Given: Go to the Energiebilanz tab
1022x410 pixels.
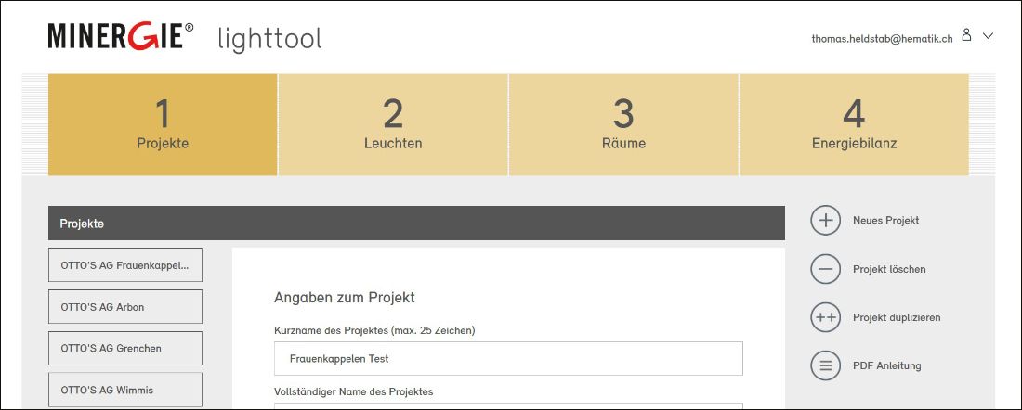Looking at the screenshot, I should pyautogui.click(x=854, y=124).
